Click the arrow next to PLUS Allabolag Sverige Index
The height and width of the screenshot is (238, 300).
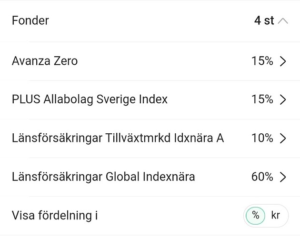[283, 100]
